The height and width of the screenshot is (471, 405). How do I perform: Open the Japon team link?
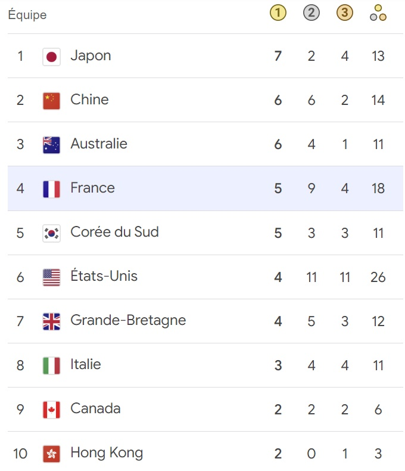click(91, 55)
